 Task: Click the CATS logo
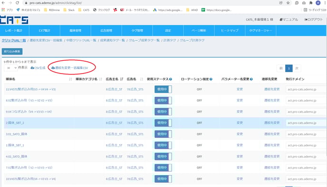tap(14, 20)
